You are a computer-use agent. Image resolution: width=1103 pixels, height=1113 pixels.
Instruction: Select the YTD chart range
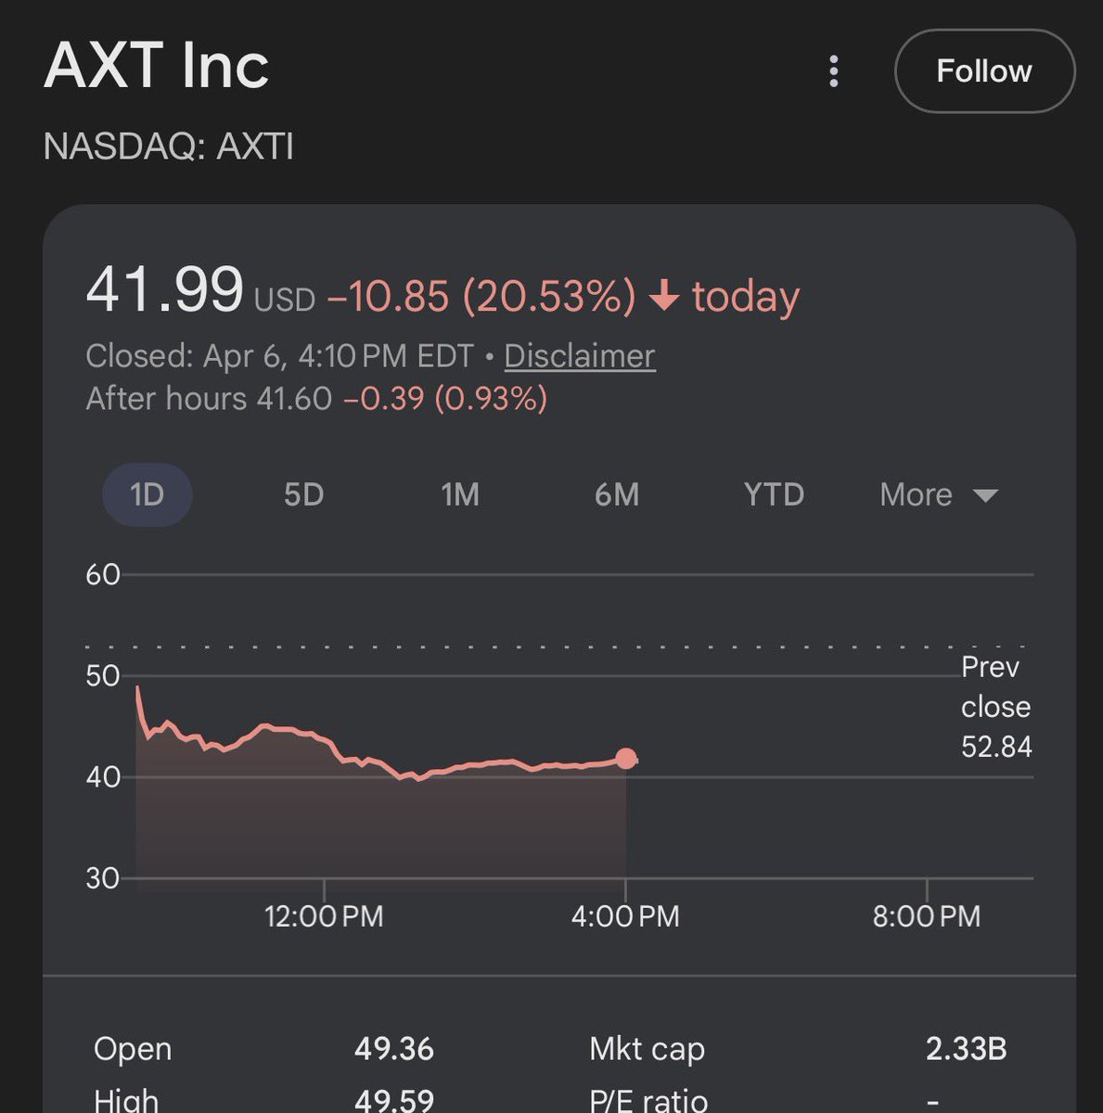pyautogui.click(x=774, y=494)
